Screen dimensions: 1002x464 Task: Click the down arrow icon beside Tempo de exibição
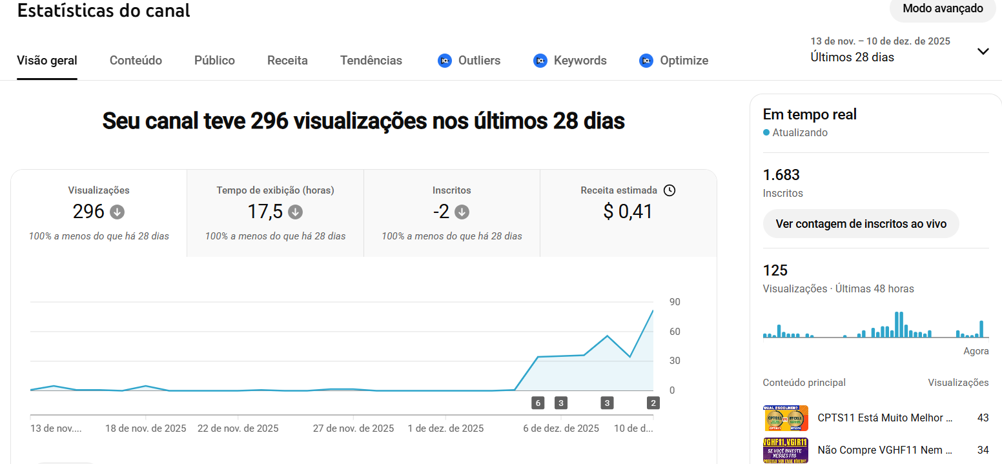296,212
